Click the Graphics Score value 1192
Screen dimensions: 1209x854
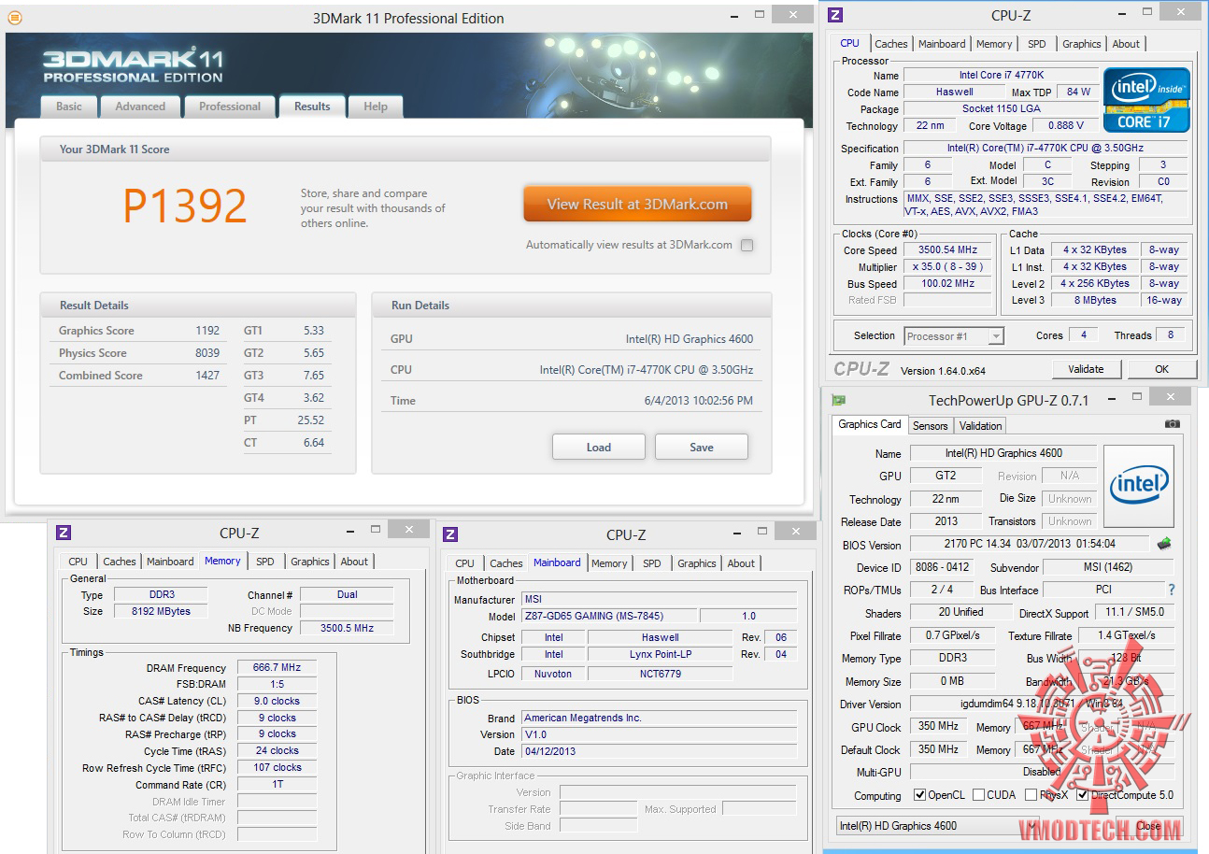[x=207, y=331]
